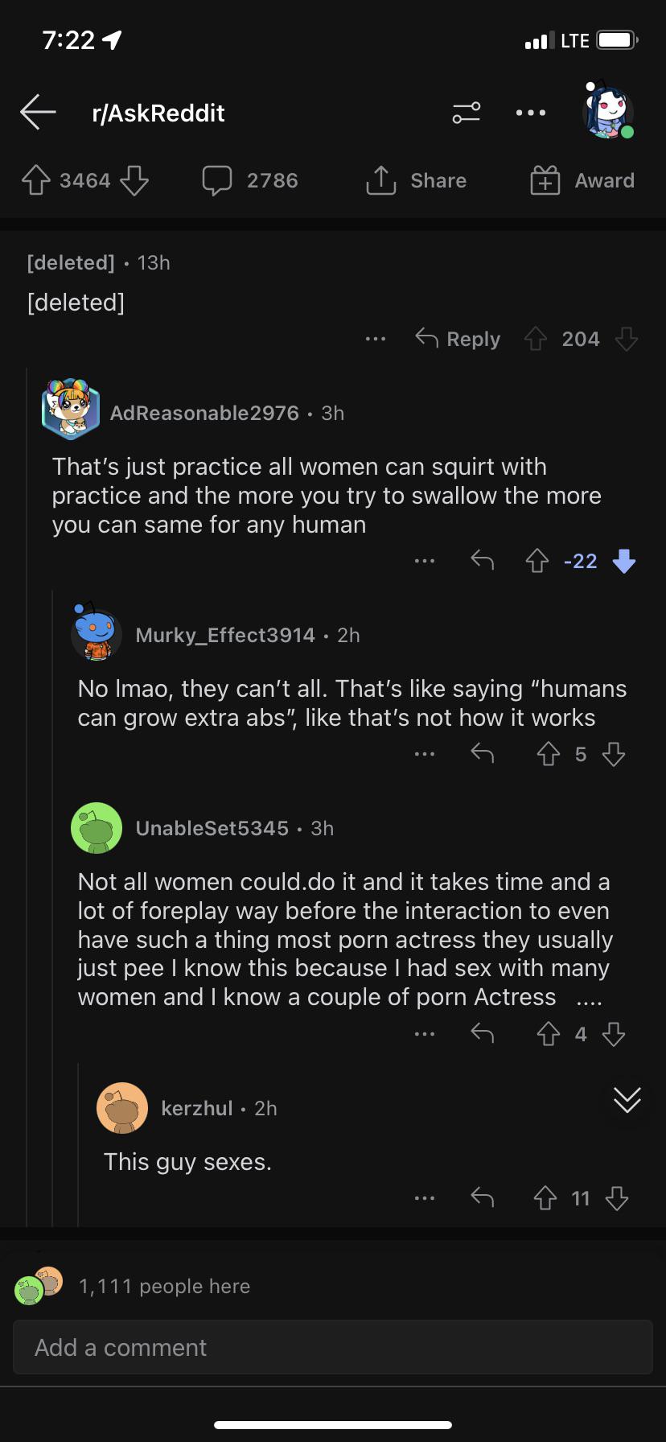Tap the post comments bubble icon
Viewport: 666px width, 1442px height.
[217, 181]
